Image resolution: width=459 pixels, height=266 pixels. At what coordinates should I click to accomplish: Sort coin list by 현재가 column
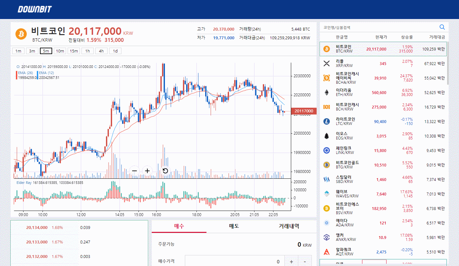381,37
